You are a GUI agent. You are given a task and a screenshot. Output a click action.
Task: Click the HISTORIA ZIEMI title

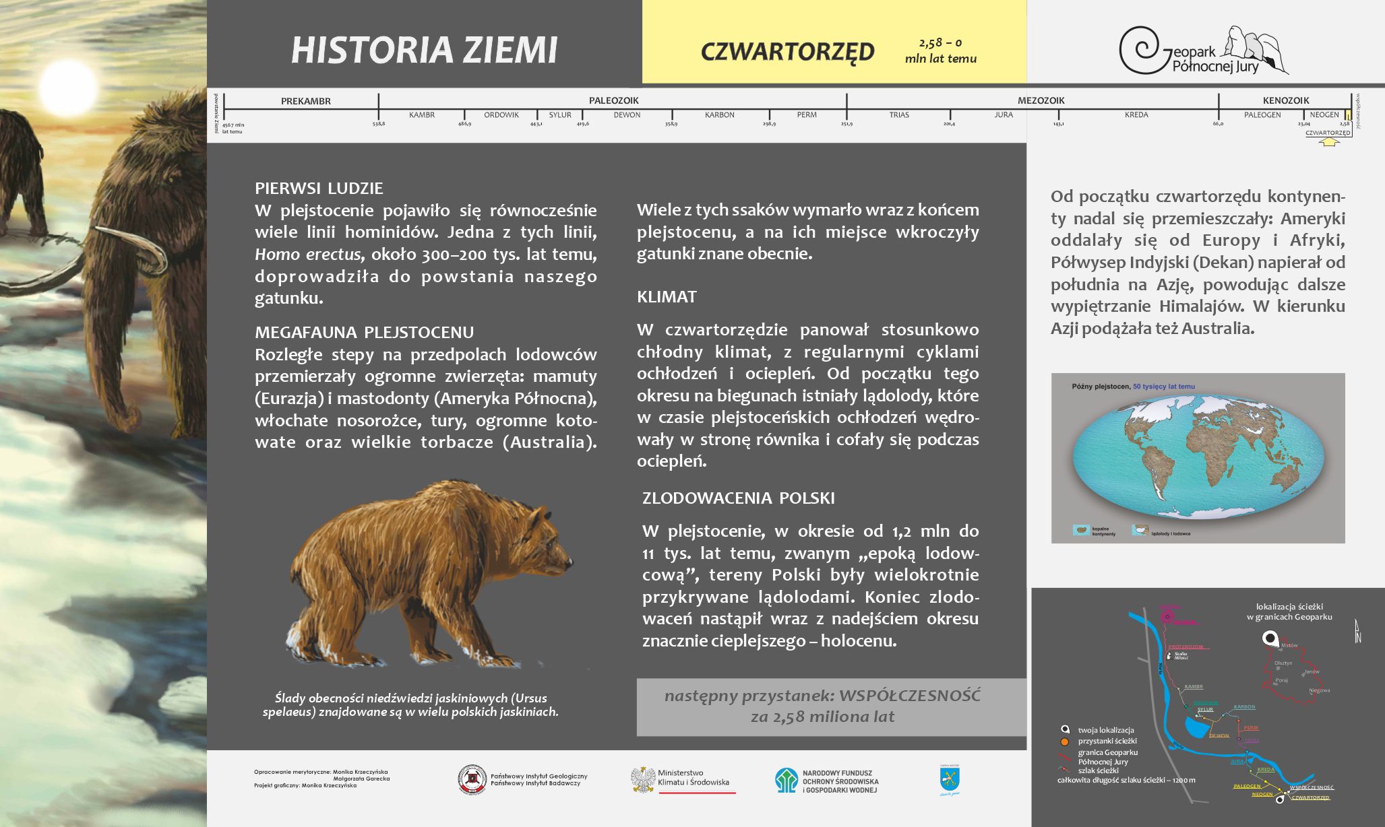coord(424,51)
